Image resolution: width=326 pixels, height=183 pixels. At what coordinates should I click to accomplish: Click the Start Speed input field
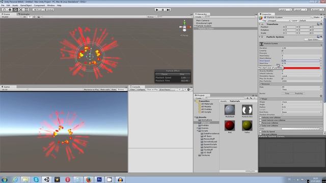pos(301,61)
